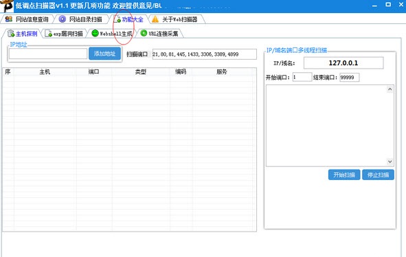The width and height of the screenshot is (406, 257).
Task: Click the green smiley Webshell icon
Action: click(95, 33)
